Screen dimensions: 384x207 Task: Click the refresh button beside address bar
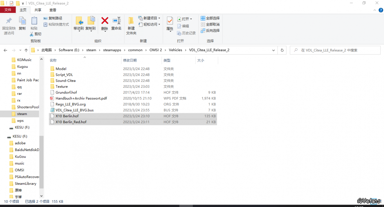[x=282, y=50]
